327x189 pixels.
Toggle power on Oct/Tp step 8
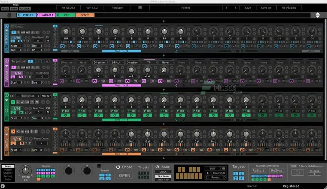pos(176,150)
